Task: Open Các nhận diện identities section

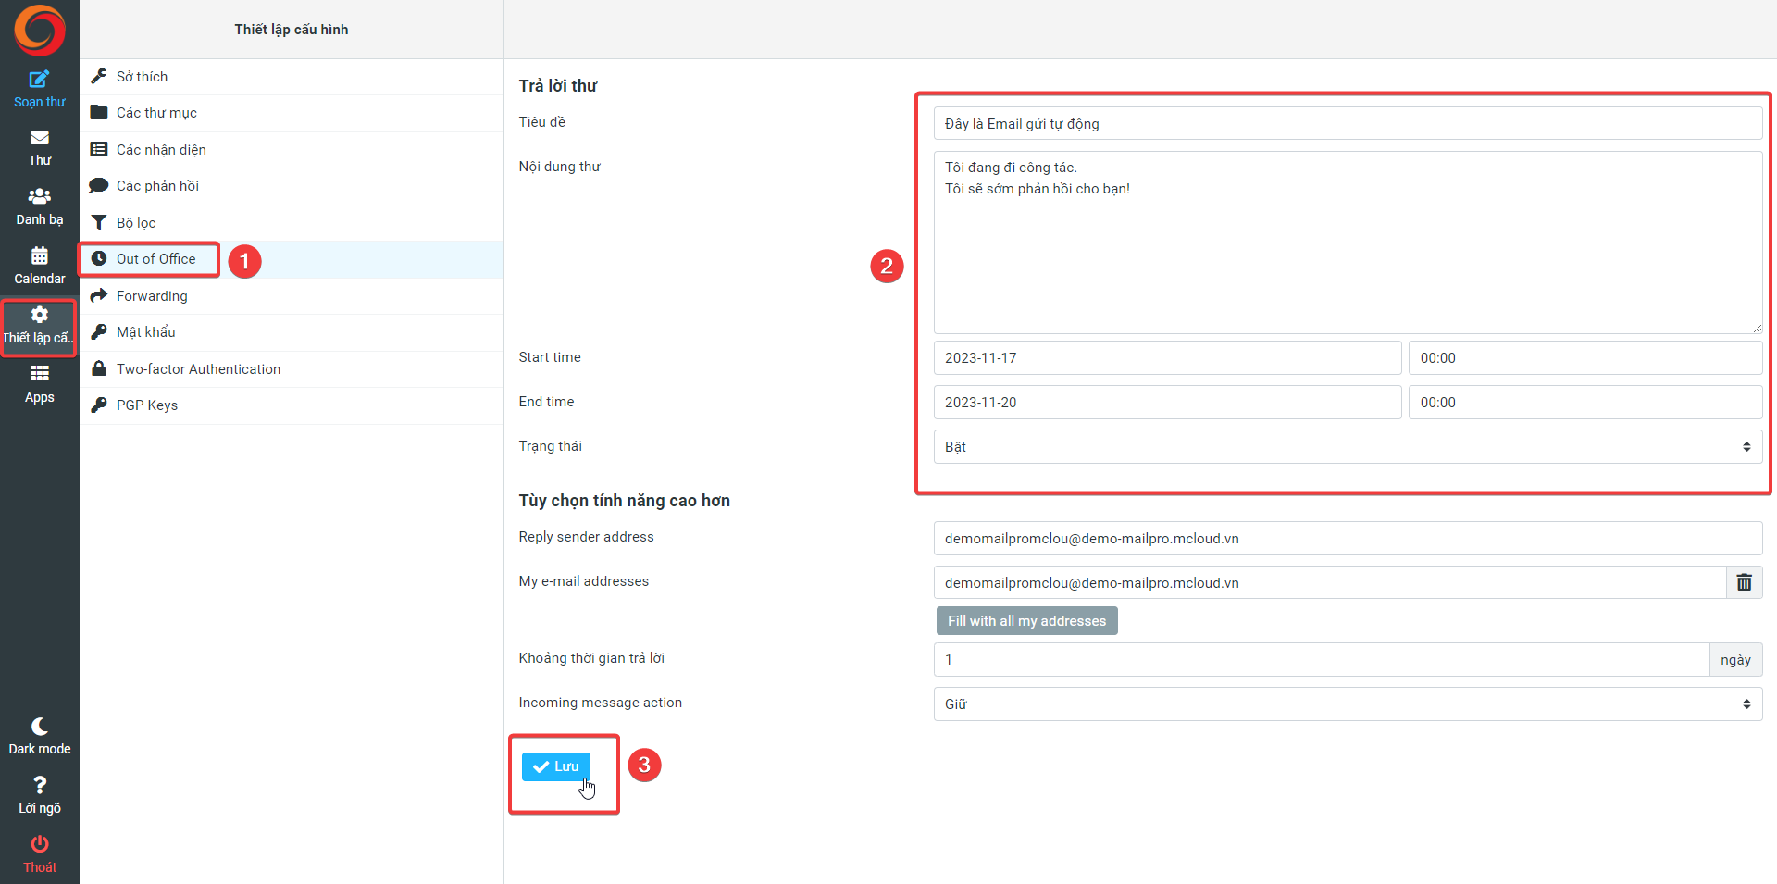Action: 292,150
